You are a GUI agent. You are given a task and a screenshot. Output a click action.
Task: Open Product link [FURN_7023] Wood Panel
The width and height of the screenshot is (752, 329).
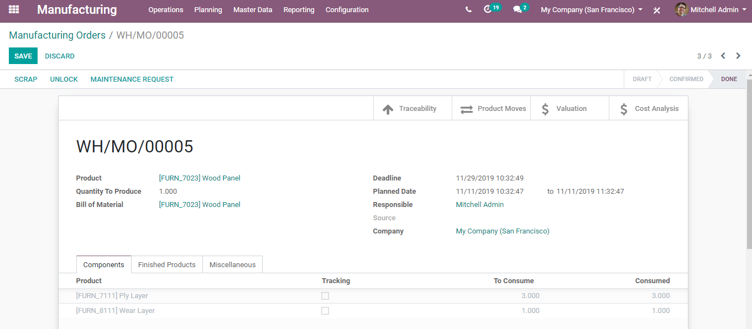tap(200, 178)
